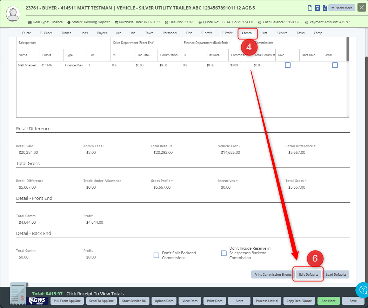
Task: Click the Copy Deal/Quote button
Action: click(299, 301)
